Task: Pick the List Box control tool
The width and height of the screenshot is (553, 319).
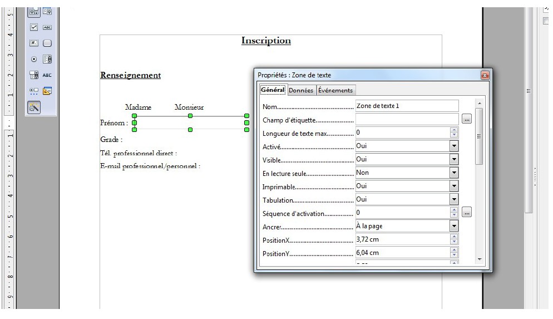Action: pos(47,59)
